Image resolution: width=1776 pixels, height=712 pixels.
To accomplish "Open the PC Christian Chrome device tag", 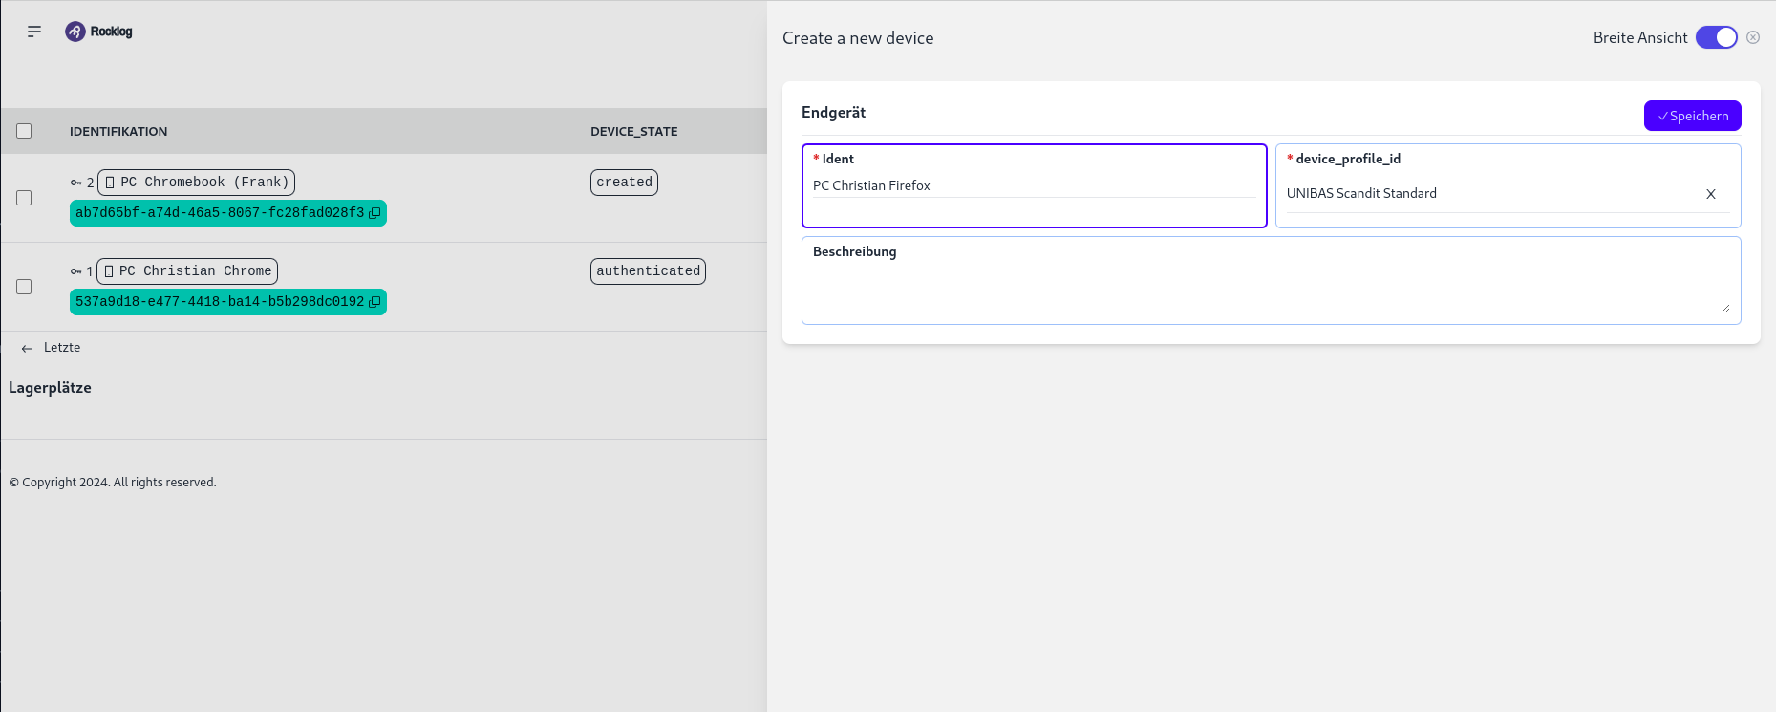I will pyautogui.click(x=187, y=271).
